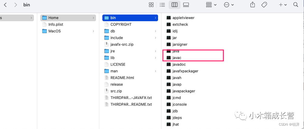The width and height of the screenshot is (304, 129).
Task: Select README.html file
Action: click(130, 78)
